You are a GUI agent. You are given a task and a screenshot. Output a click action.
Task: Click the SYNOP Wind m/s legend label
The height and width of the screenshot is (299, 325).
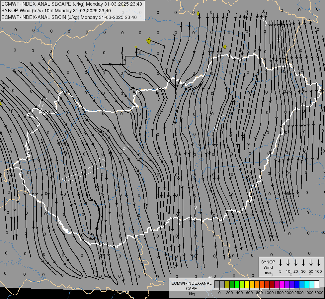point(268,267)
